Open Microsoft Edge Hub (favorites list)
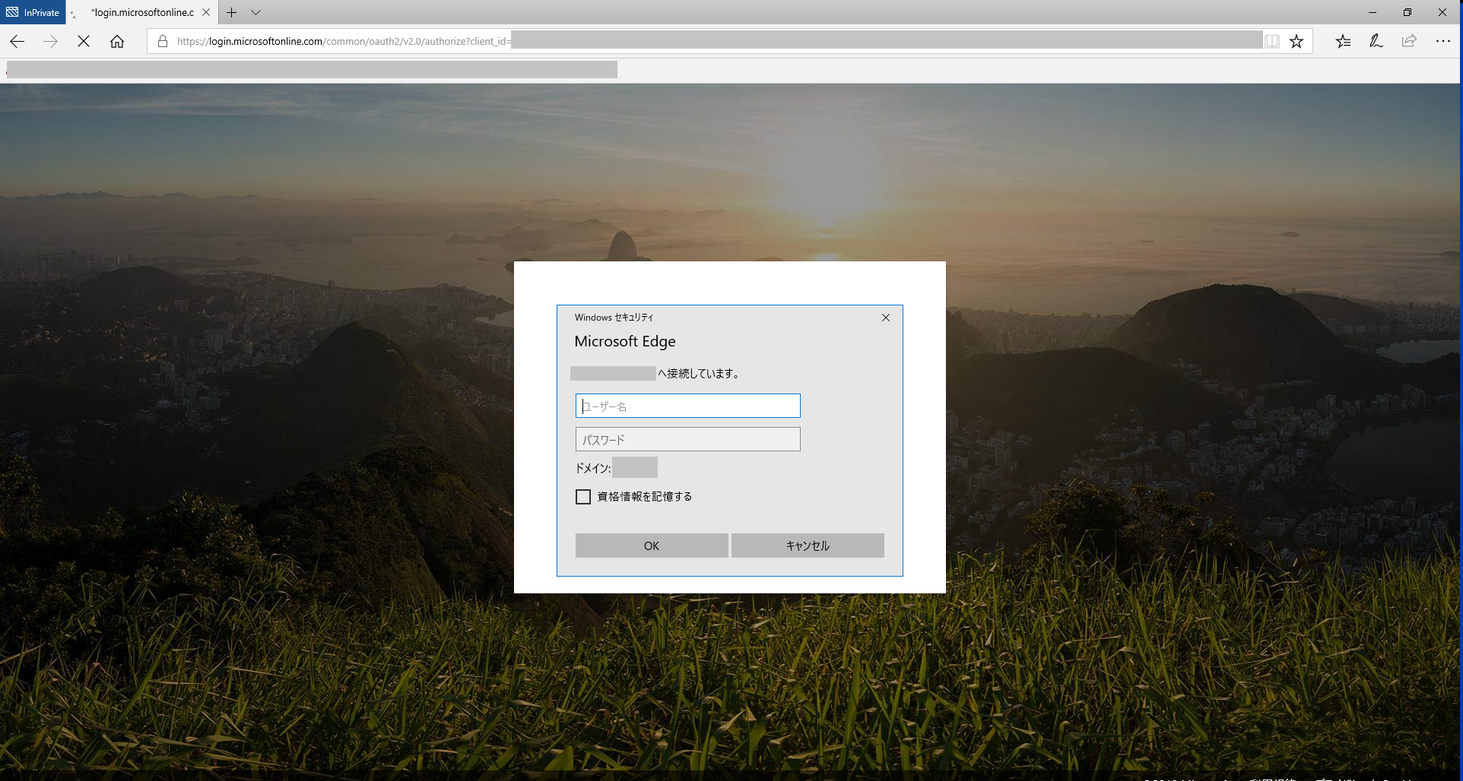This screenshot has height=781, width=1463. coord(1343,41)
